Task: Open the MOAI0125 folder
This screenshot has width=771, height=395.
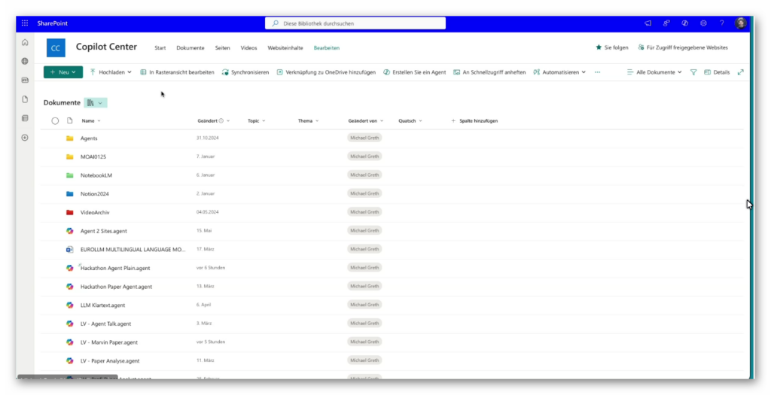Action: tap(93, 156)
